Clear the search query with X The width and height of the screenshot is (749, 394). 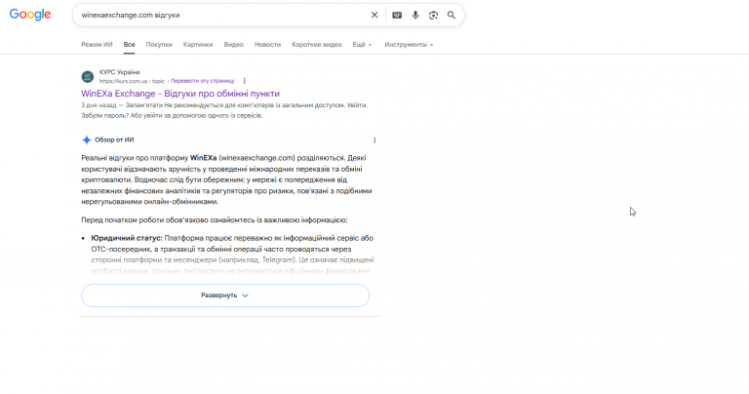click(374, 16)
